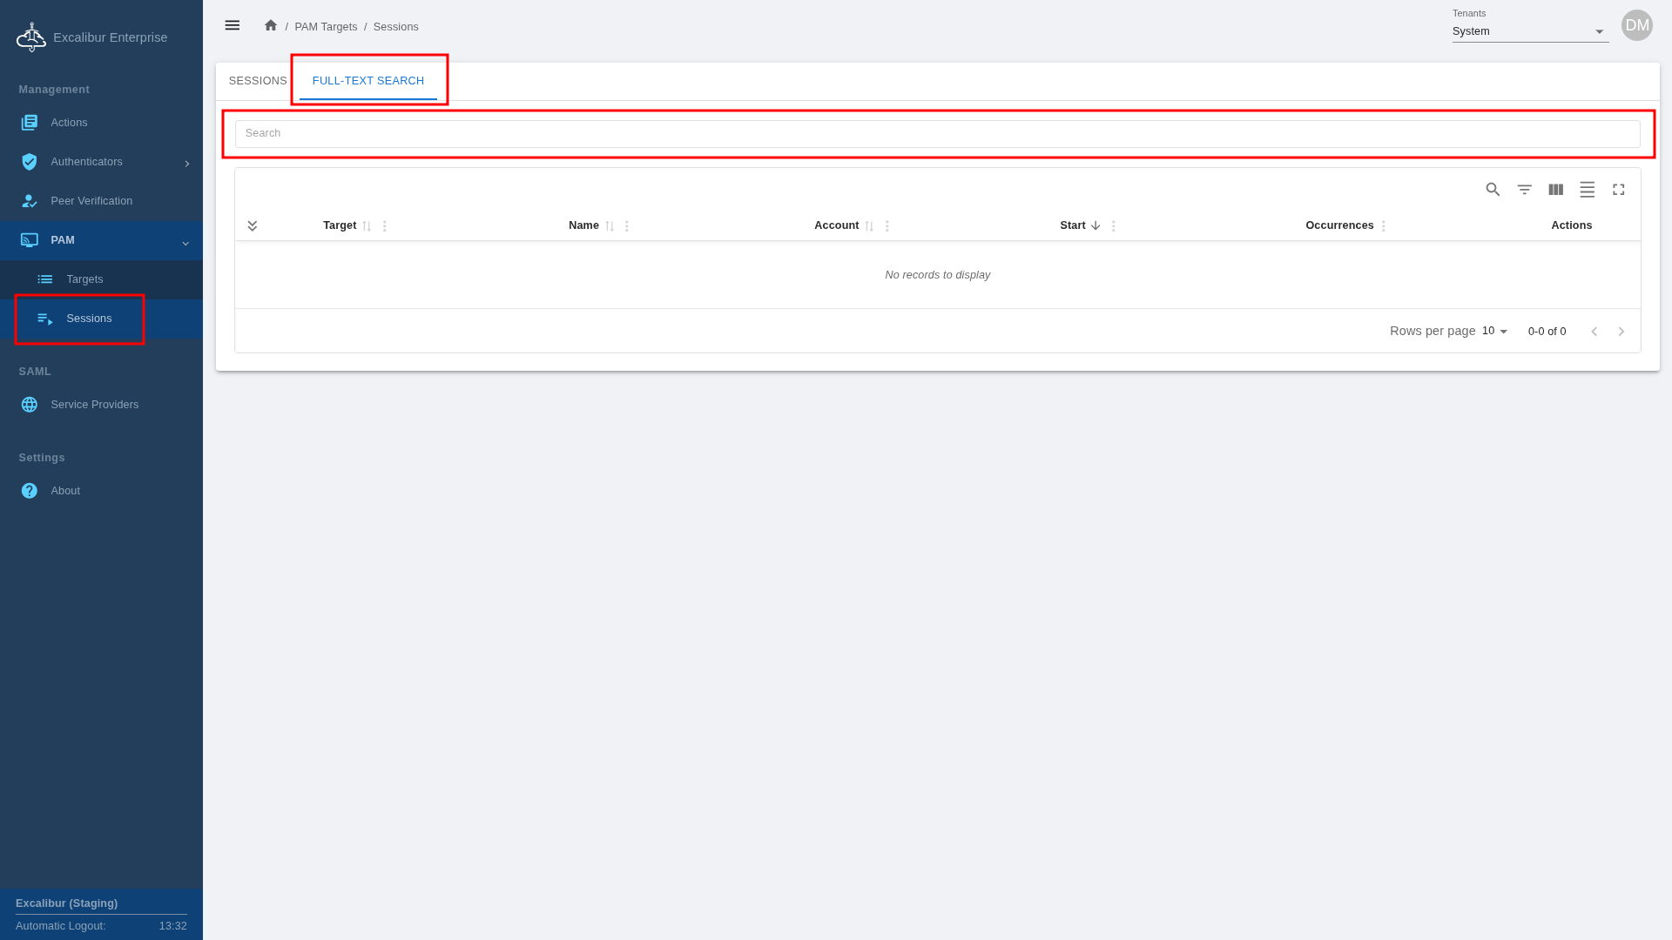Open Targets in PAM sidebar

[84, 279]
